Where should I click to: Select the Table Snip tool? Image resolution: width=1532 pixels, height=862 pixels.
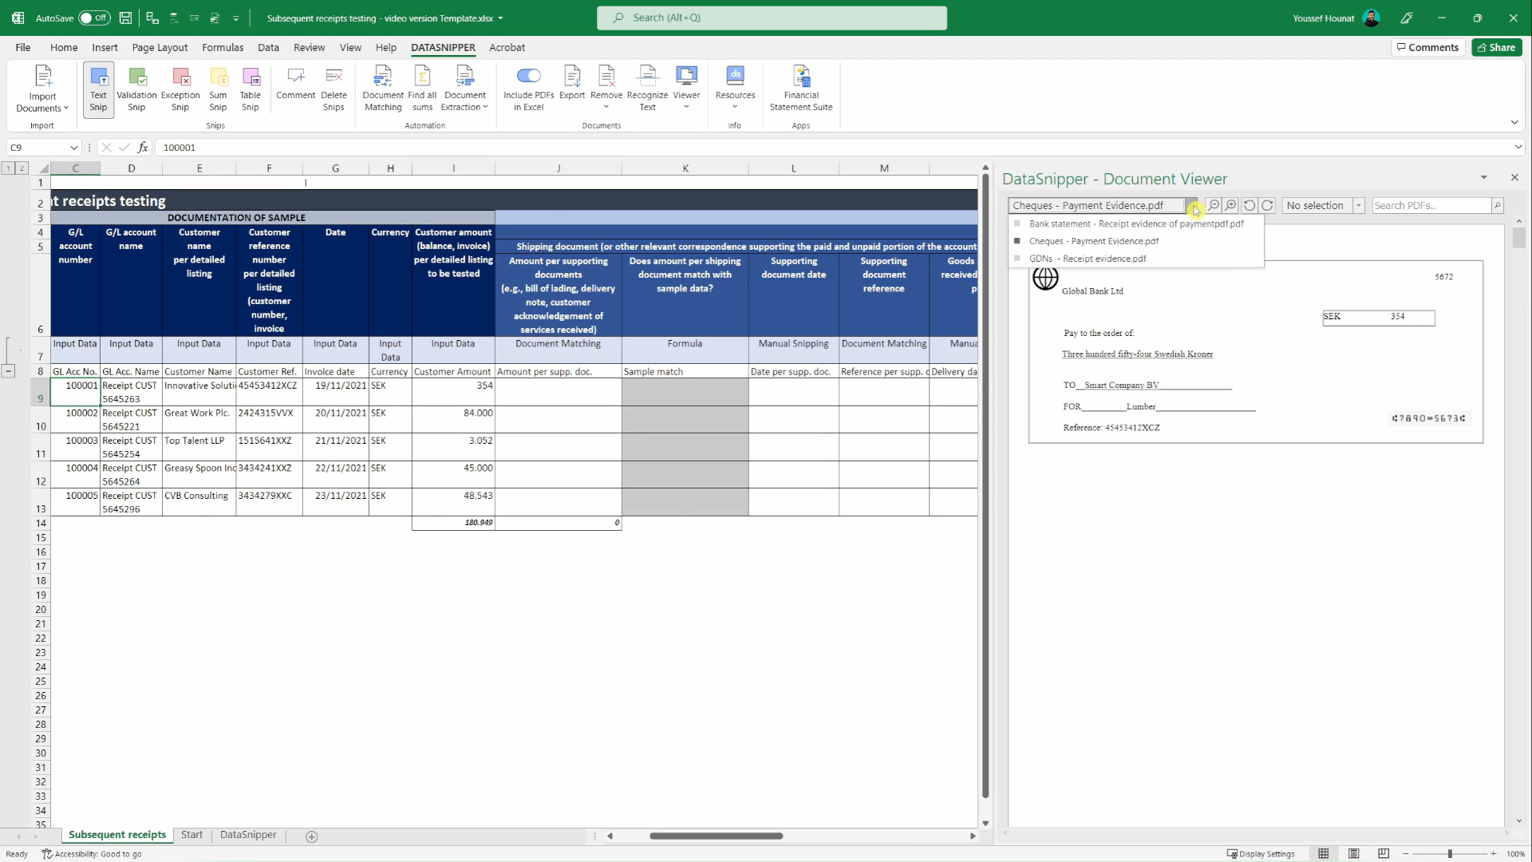pos(251,89)
